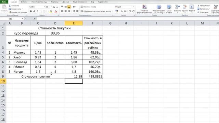Switch to the Insert (Вставка) tab
The width and height of the screenshot is (219, 123).
(24, 2)
